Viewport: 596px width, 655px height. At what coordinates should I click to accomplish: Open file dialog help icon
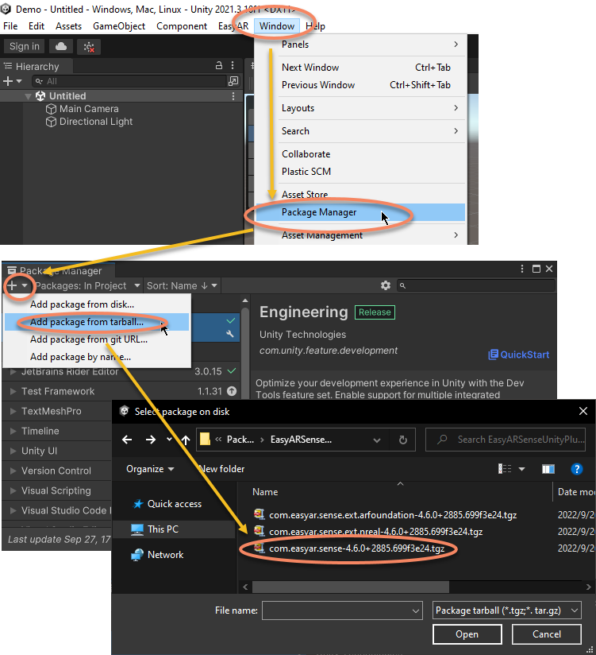point(576,469)
